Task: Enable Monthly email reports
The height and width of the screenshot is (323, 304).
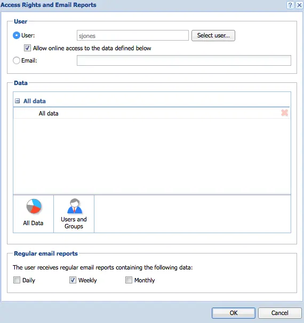Action: pos(129,280)
